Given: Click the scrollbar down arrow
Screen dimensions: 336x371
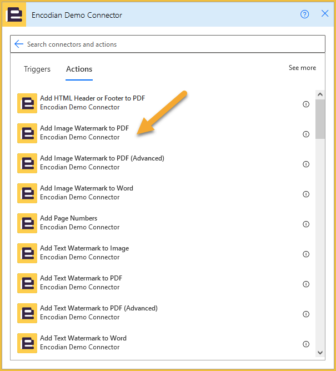Looking at the screenshot, I should point(320,353).
